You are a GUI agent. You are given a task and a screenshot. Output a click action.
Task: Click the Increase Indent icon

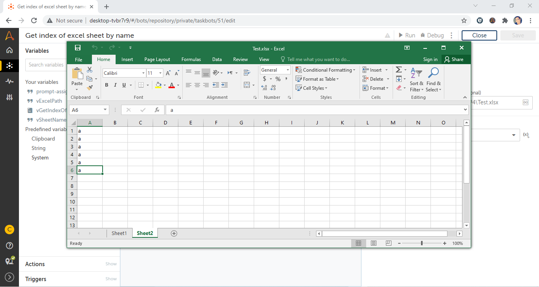click(225, 85)
